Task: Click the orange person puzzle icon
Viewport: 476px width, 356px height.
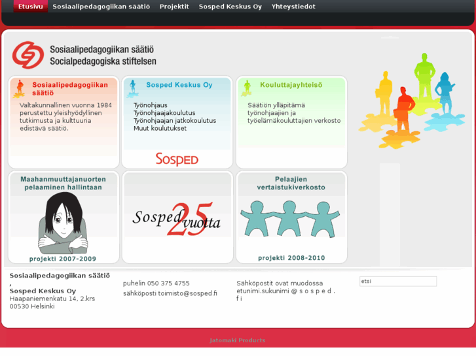Action: (20, 89)
